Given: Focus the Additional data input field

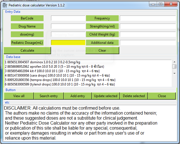Looking at the screenshot, I should pos(148,43).
